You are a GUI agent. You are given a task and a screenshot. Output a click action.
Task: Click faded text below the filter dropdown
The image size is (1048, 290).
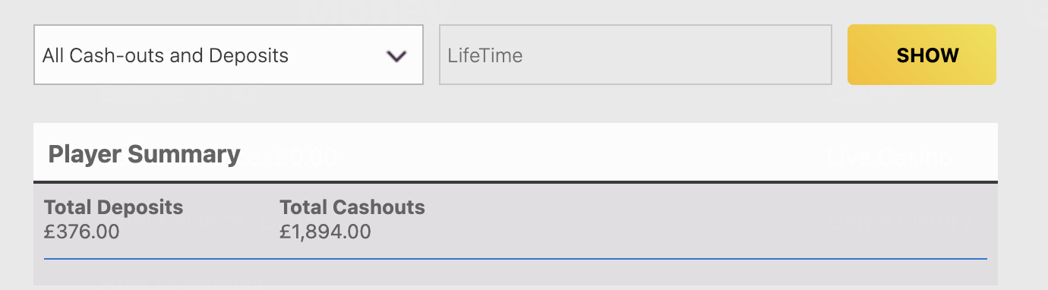pyautogui.click(x=175, y=94)
